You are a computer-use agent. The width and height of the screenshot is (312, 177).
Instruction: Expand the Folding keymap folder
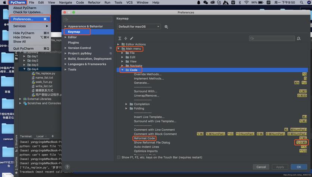[x=126, y=108]
